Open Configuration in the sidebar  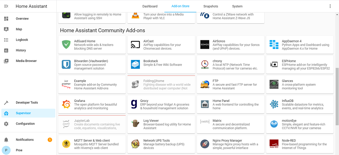(28, 124)
